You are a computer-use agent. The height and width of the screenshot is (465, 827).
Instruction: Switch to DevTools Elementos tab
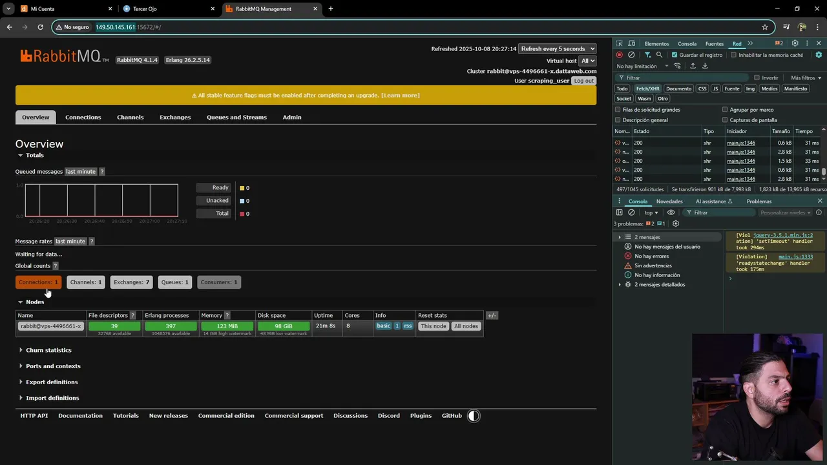click(656, 43)
